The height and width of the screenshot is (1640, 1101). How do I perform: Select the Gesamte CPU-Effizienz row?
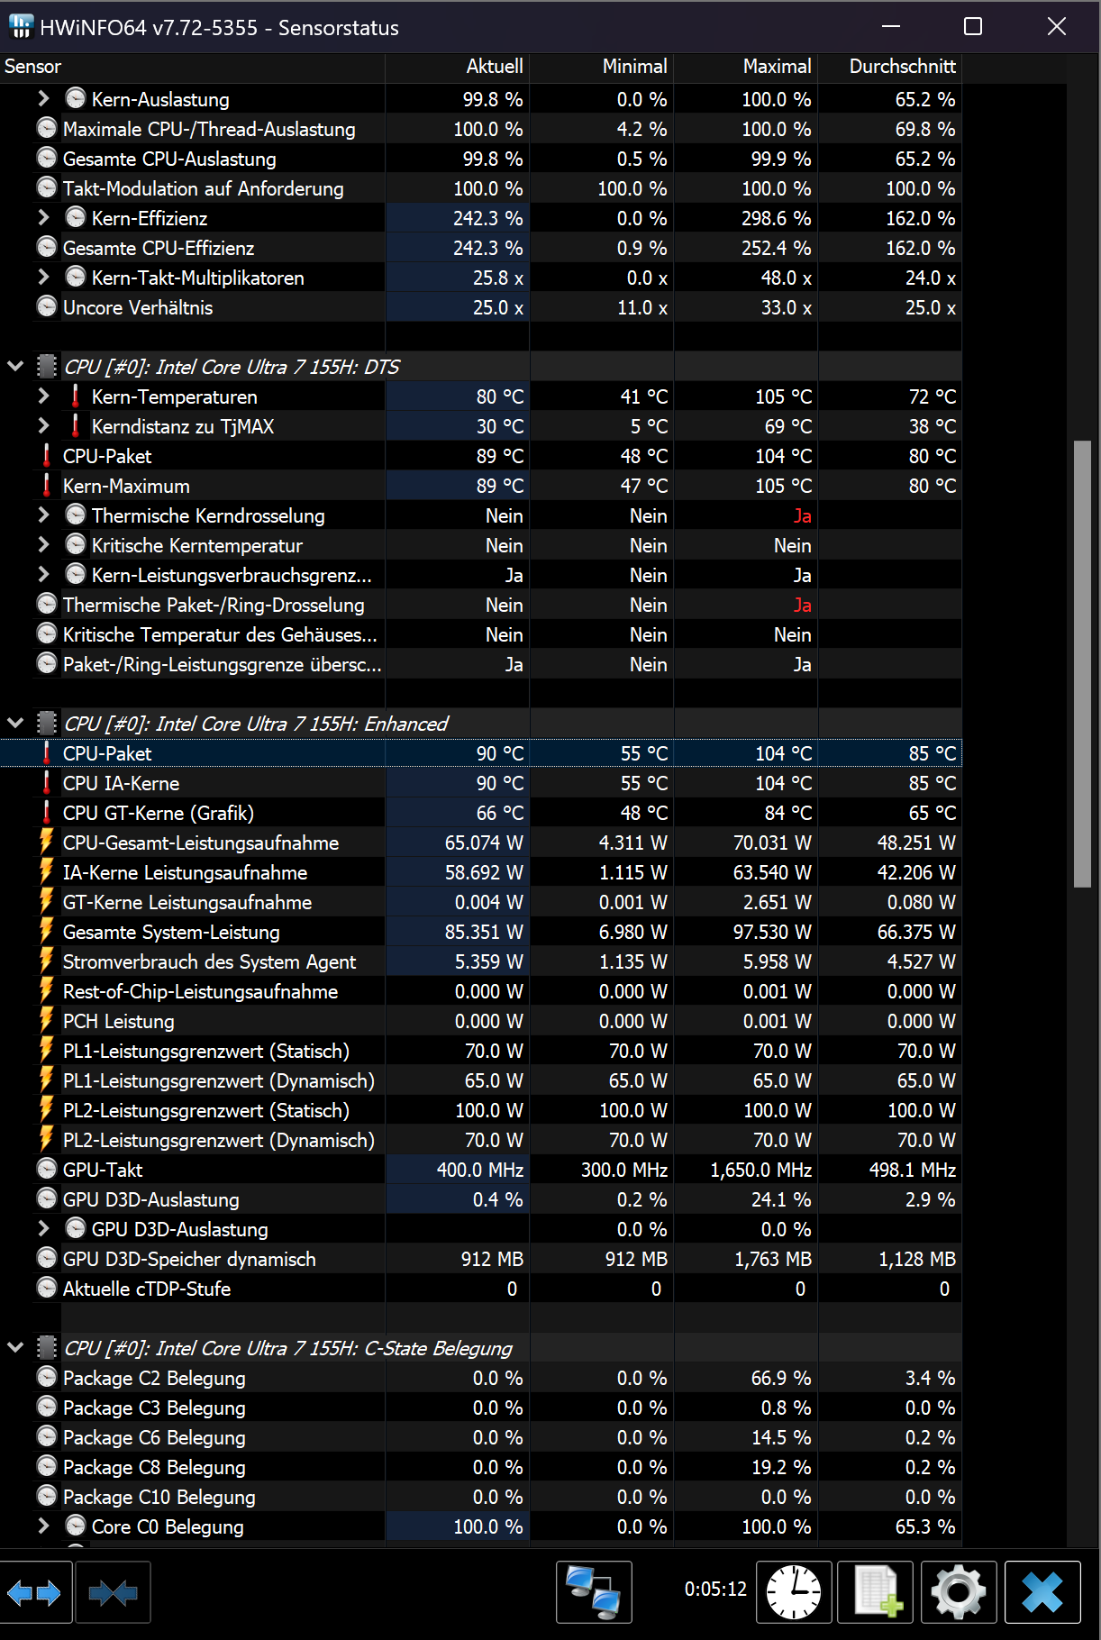481,248
